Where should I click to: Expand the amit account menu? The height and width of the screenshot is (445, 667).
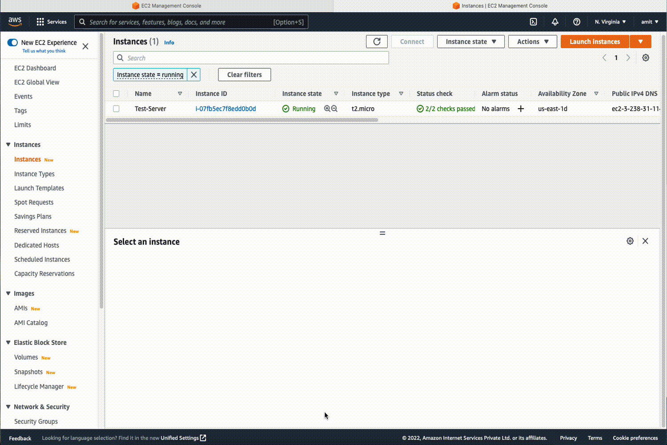coord(649,21)
